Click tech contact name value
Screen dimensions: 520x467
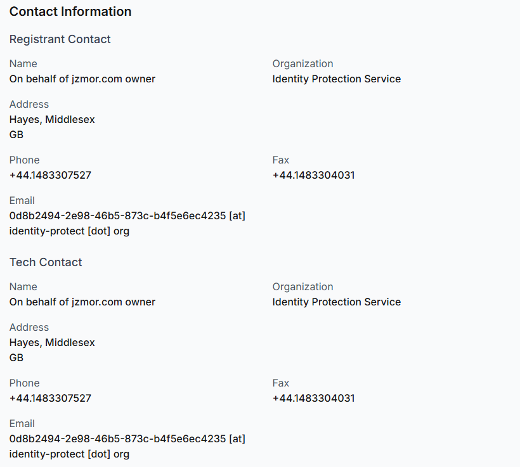pos(82,302)
